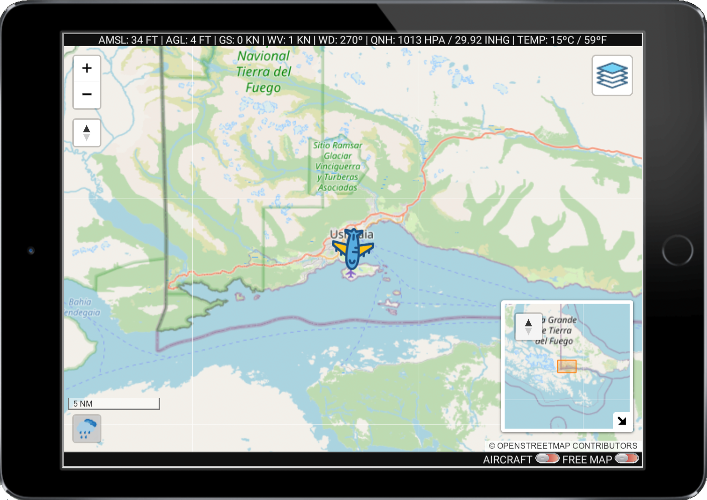Open the OpenStreetMap Contributors attribution link
Screen dimensions: 707x500
tap(562, 446)
